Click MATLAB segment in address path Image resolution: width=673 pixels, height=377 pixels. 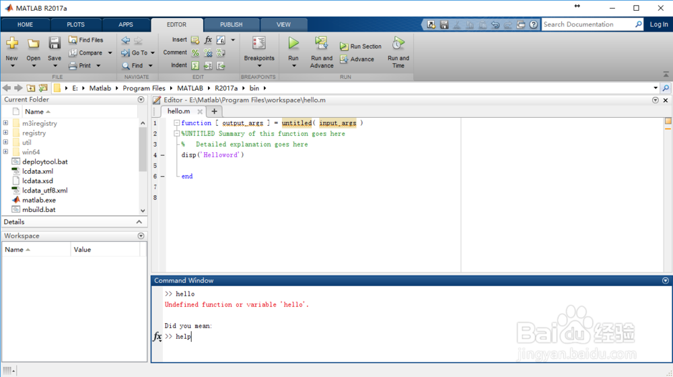(x=190, y=88)
